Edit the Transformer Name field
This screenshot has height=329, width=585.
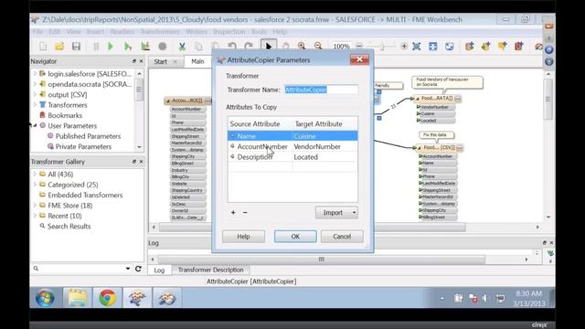(x=321, y=90)
